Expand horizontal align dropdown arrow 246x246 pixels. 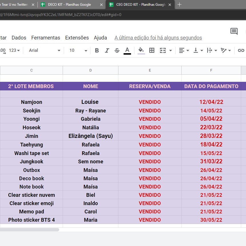pos(188,51)
